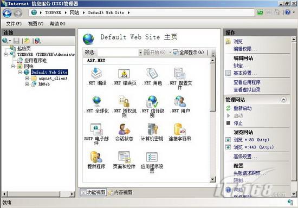Click the 全部显示(A) button
The image size is (298, 208).
tap(189, 53)
